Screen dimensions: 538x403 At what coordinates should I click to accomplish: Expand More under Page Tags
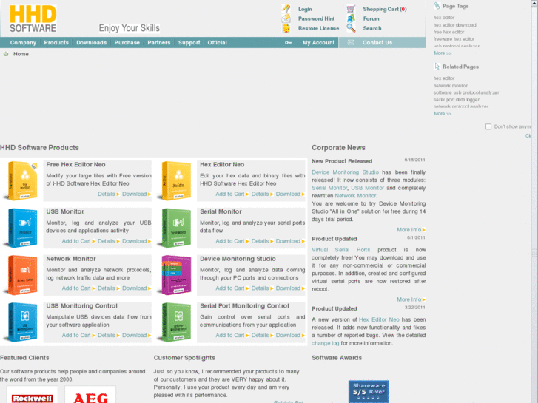(x=443, y=53)
